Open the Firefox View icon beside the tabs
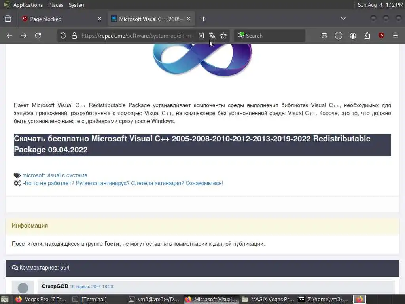This screenshot has height=304, width=405. click(8, 19)
